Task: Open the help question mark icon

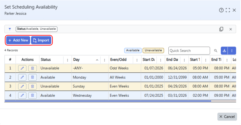Action: [x=221, y=10]
